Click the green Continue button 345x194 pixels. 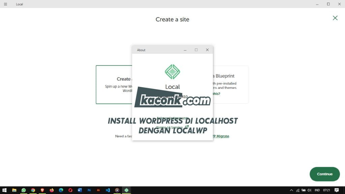(x=324, y=174)
